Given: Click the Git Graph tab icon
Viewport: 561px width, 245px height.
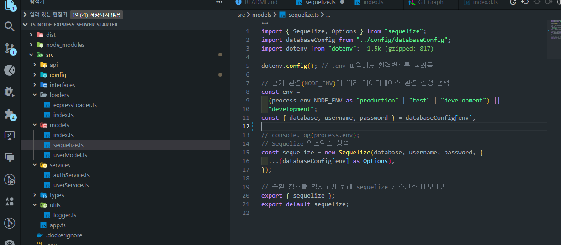Looking at the screenshot, I should 411,2.
